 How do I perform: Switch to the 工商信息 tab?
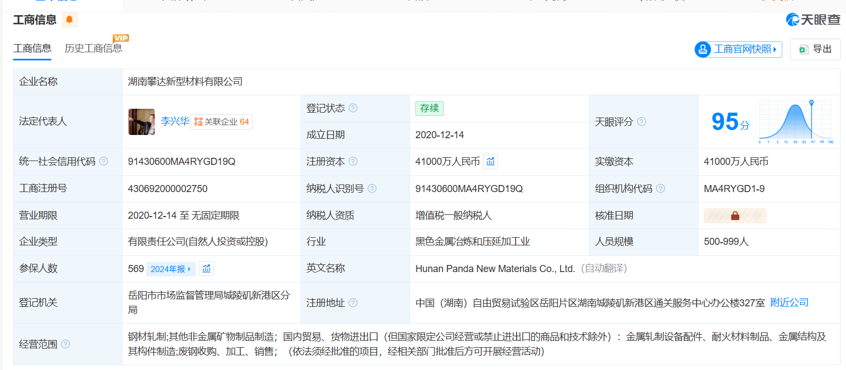coord(32,48)
